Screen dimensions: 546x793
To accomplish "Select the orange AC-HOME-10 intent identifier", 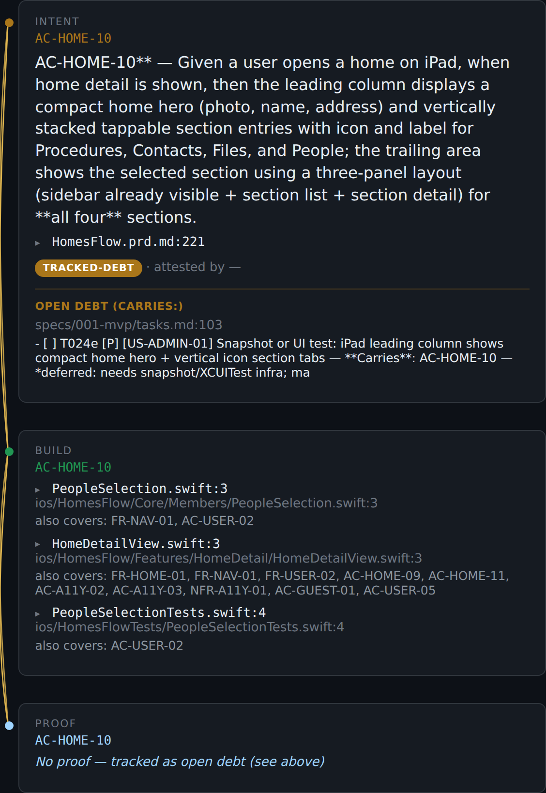I will [73, 38].
